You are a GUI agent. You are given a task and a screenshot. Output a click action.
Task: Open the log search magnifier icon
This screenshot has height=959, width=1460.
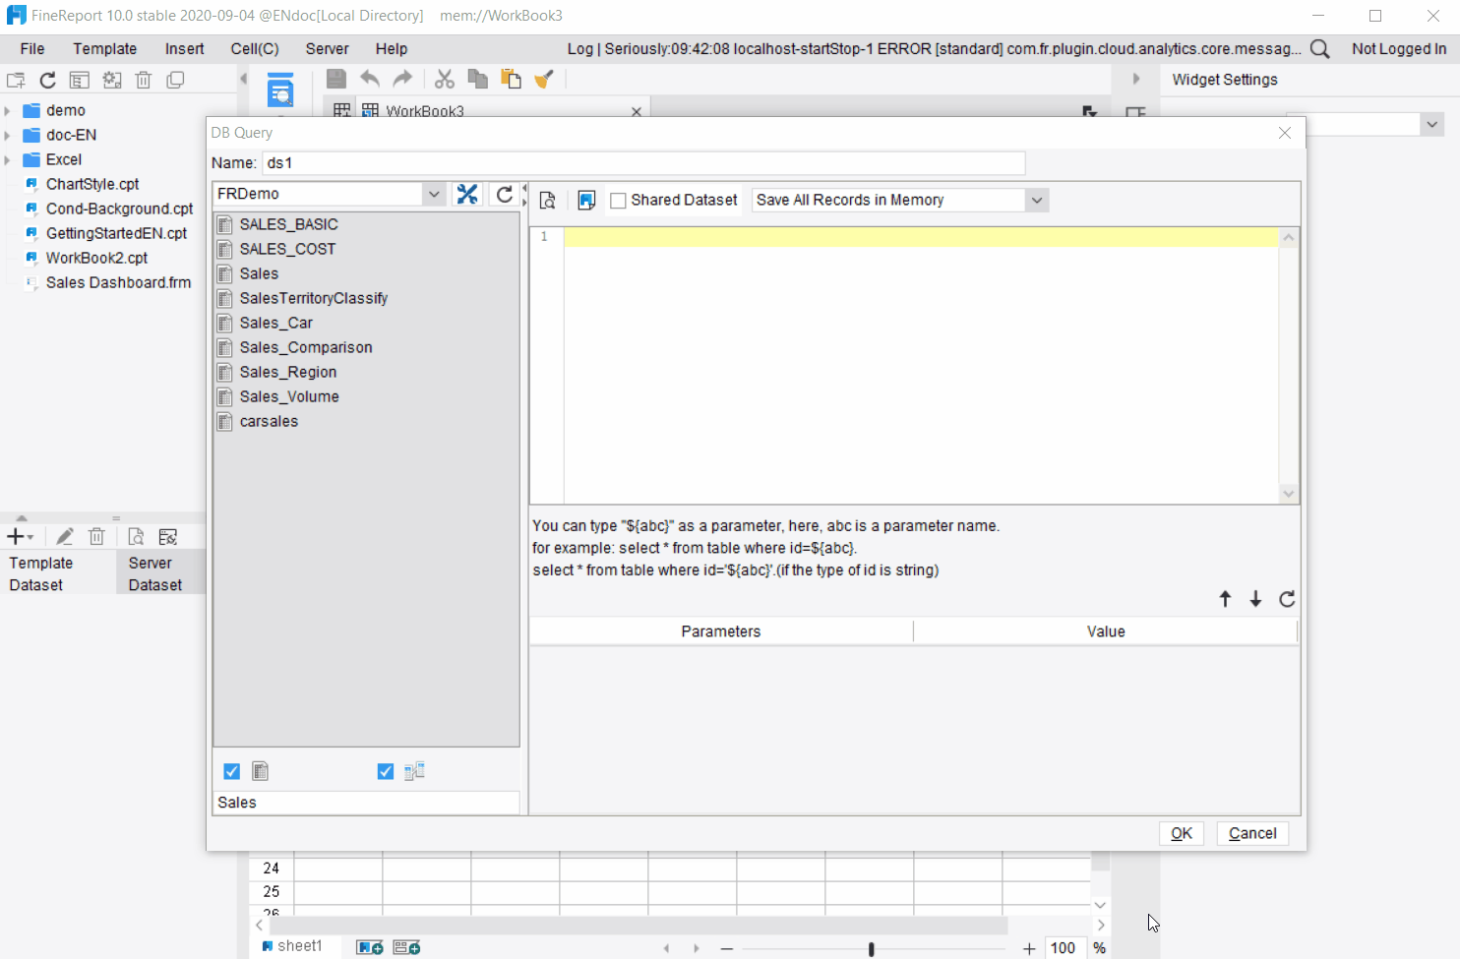tap(1320, 49)
